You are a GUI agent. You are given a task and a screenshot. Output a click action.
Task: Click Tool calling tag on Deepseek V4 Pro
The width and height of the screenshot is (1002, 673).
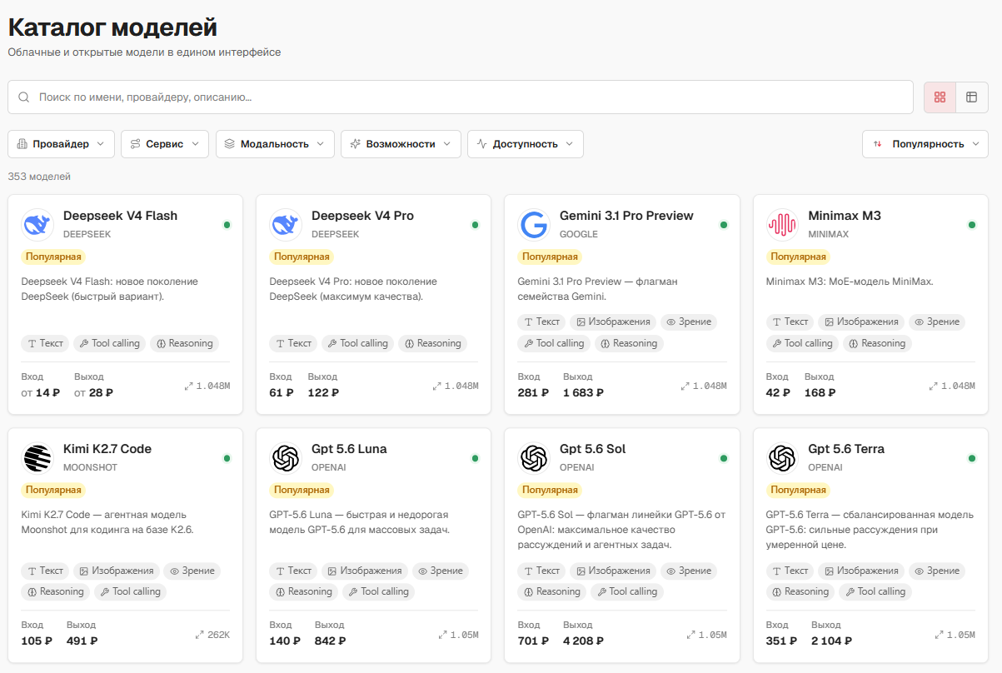[x=358, y=343]
